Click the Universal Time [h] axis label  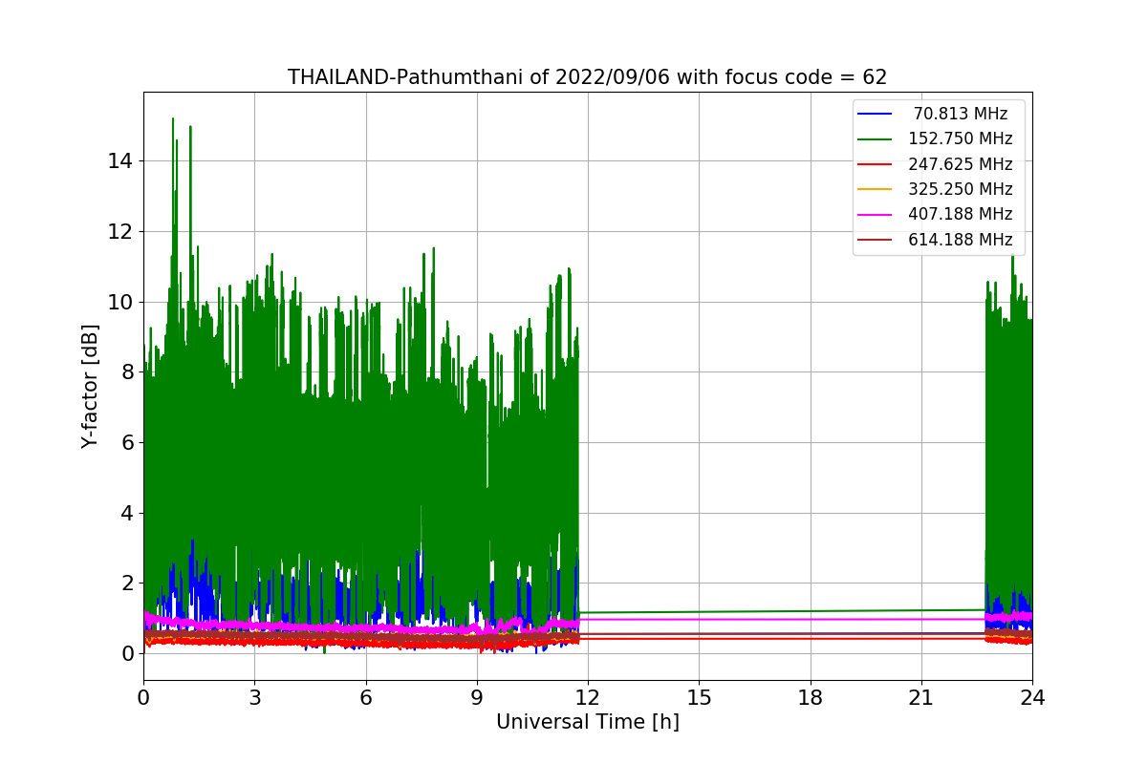pyautogui.click(x=588, y=722)
